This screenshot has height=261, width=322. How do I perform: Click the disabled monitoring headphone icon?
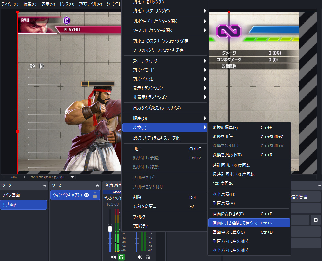[x=148, y=257]
